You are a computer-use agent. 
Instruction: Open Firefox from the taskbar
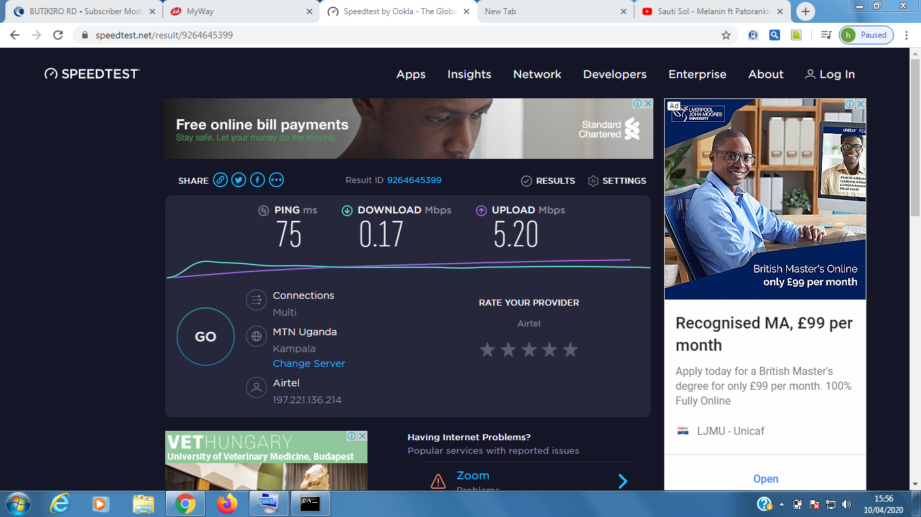pos(227,503)
